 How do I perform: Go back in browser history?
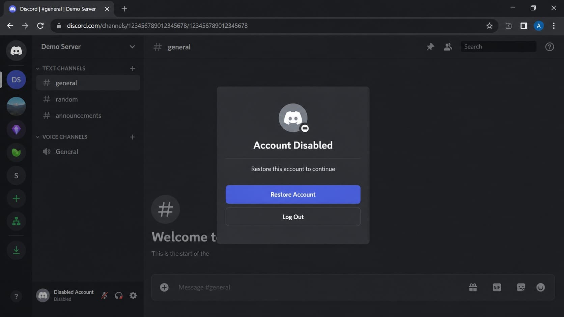point(10,26)
